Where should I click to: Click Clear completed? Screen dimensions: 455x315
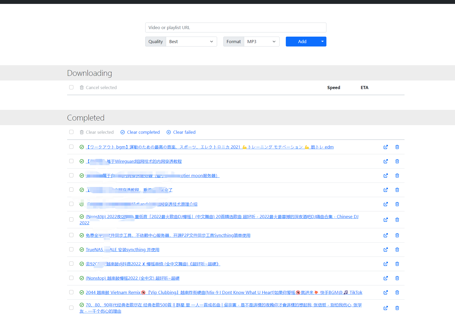(143, 132)
